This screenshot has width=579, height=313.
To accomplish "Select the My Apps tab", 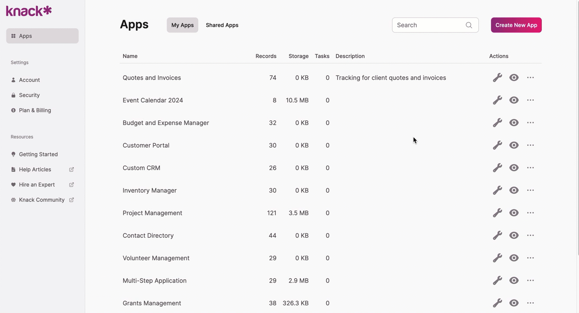I will (182, 25).
